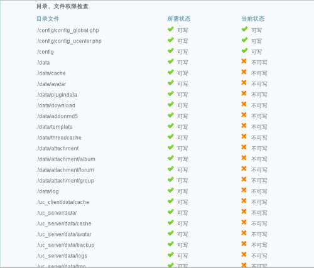Screen dimensions: 314x268
Task: Click the orange X icon for ./uc_client/data/cache
Action: pyautogui.click(x=244, y=201)
